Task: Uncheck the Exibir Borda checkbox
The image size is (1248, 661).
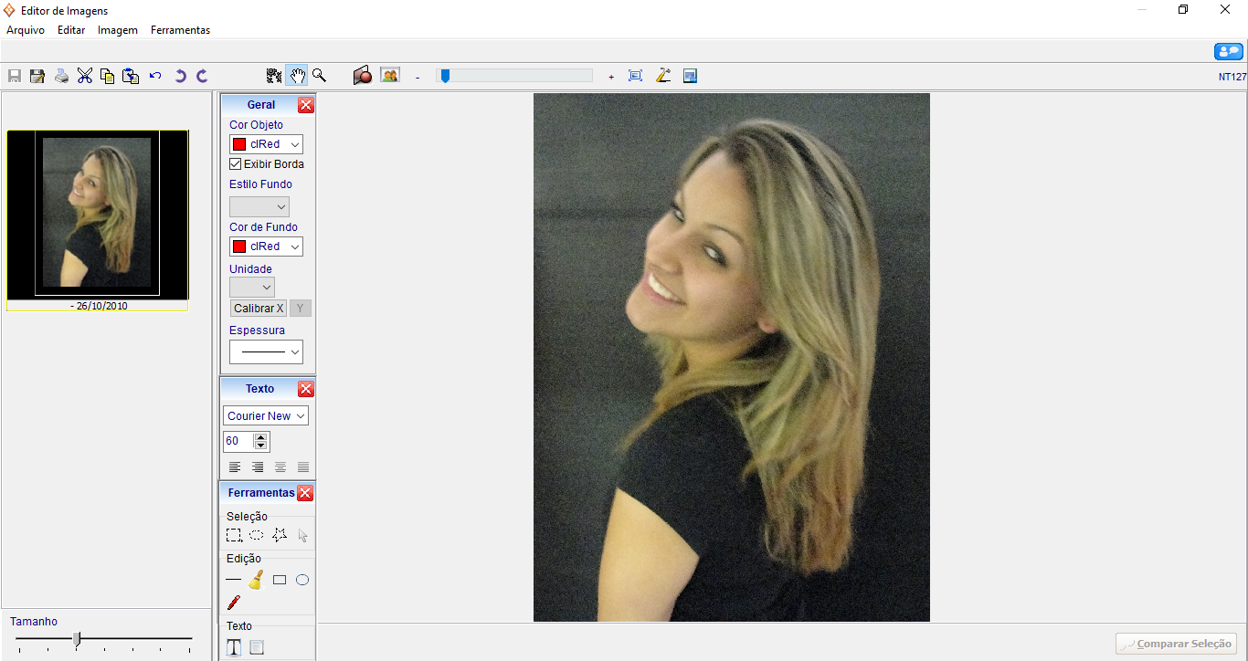Action: pos(236,164)
